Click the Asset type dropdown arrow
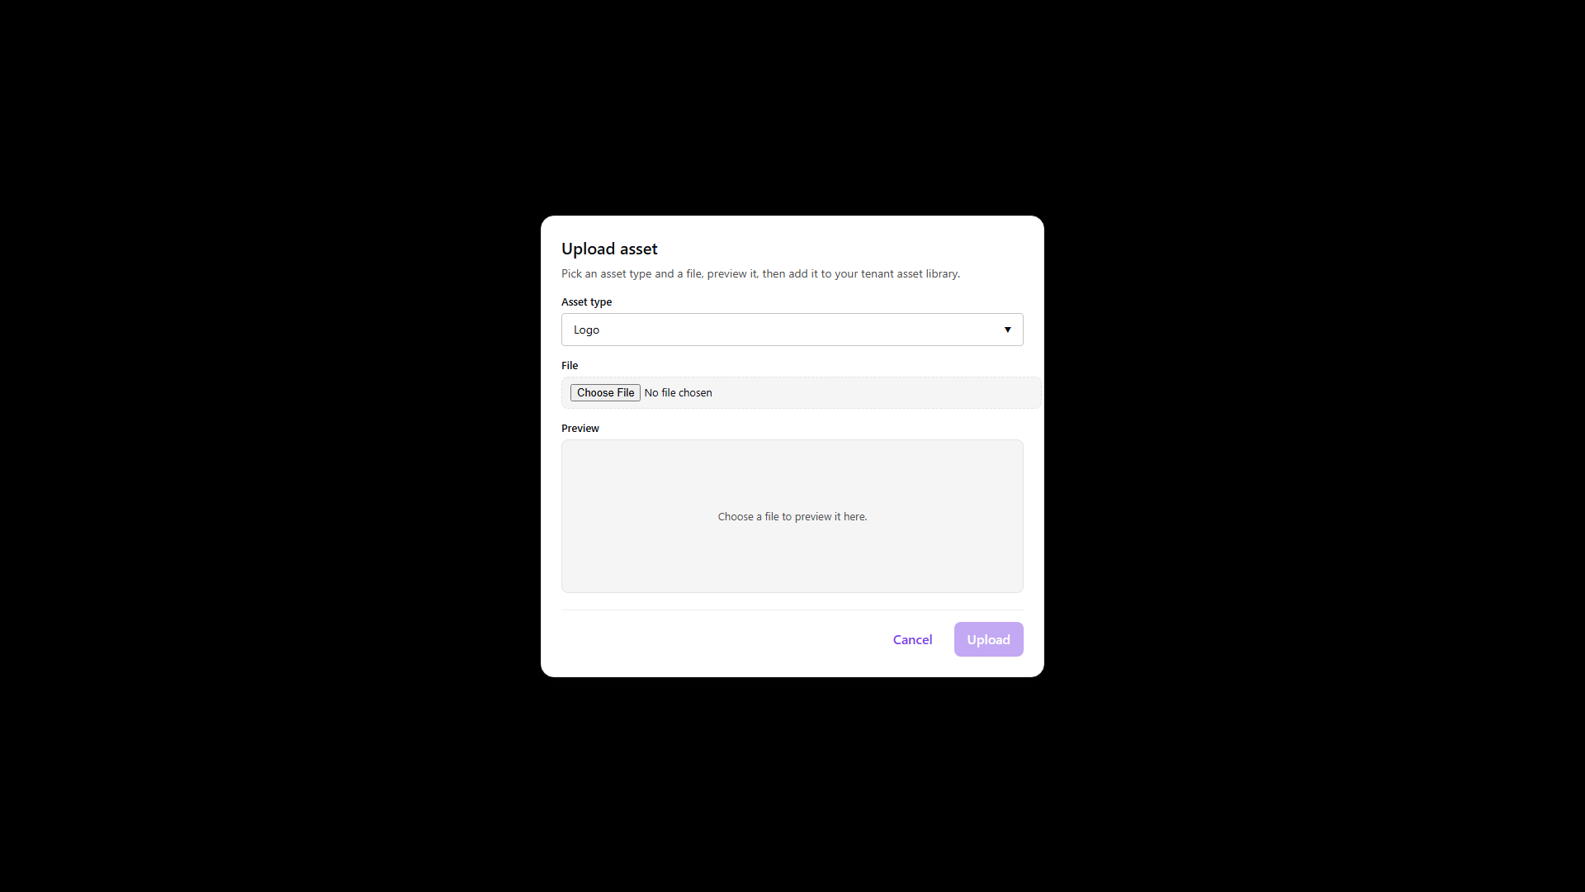 [1007, 330]
